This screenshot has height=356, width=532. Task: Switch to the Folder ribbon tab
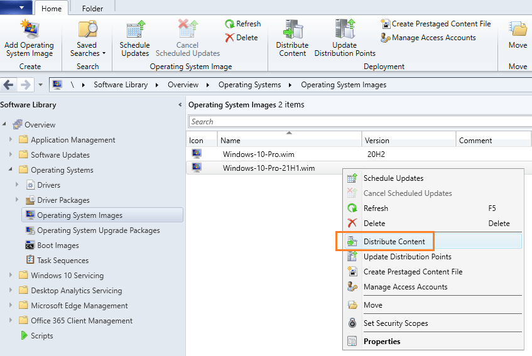pos(92,9)
